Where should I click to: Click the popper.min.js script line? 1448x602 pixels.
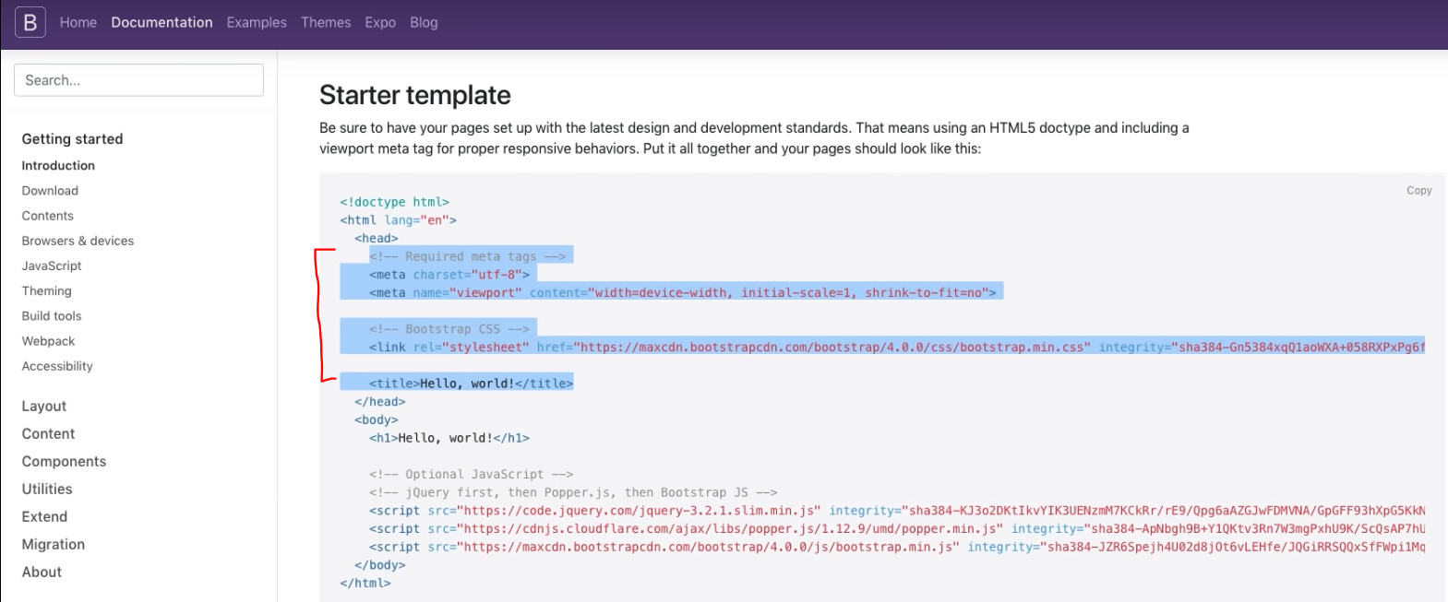click(x=897, y=529)
